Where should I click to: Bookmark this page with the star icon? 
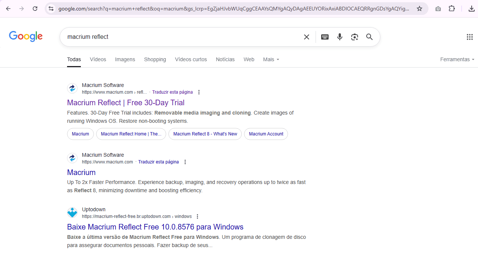click(x=420, y=9)
